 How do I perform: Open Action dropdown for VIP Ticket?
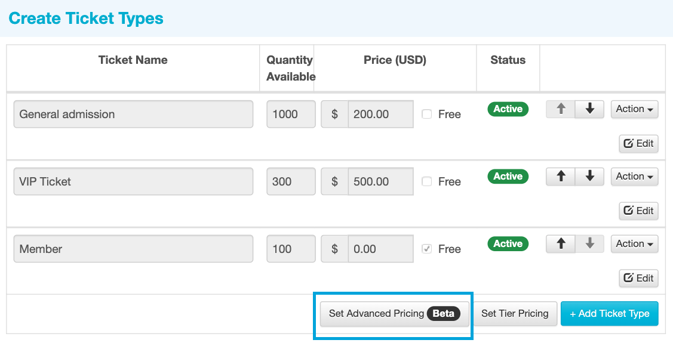pos(634,176)
